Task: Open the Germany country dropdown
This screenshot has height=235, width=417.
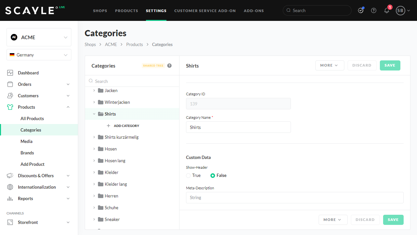Action: (39, 55)
